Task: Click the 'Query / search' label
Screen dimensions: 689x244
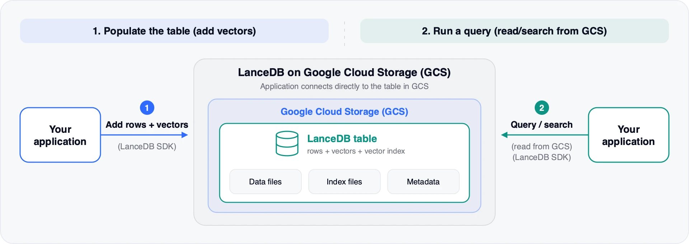Action: coord(542,125)
